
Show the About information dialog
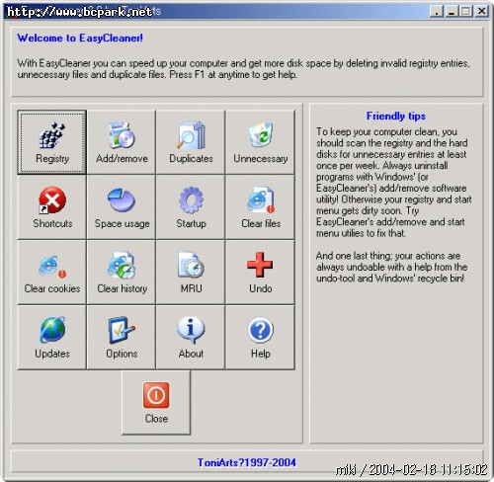pos(191,337)
